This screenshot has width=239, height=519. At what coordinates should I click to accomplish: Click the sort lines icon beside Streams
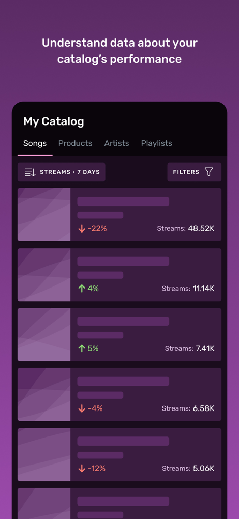[x=30, y=172]
